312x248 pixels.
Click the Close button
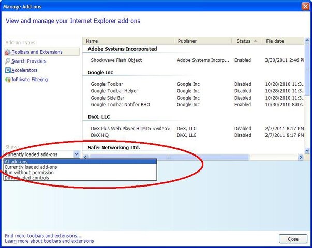(x=293, y=239)
